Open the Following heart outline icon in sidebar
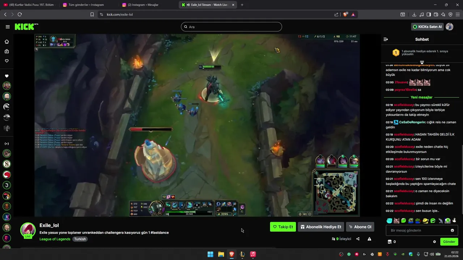The height and width of the screenshot is (260, 463). click(7, 61)
